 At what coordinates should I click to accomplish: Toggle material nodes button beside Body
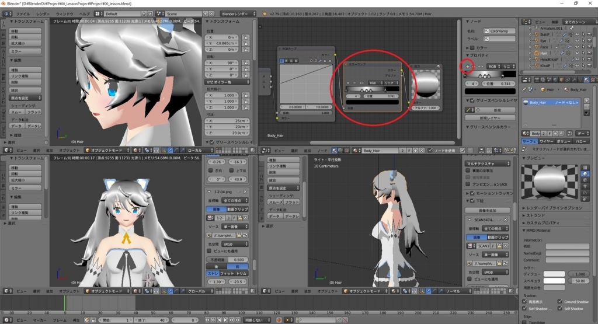click(570, 134)
